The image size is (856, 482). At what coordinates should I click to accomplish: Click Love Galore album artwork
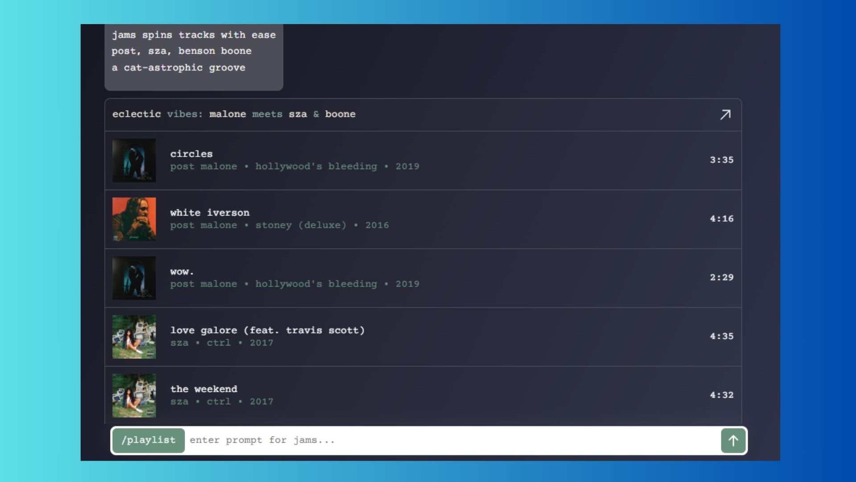[134, 337]
